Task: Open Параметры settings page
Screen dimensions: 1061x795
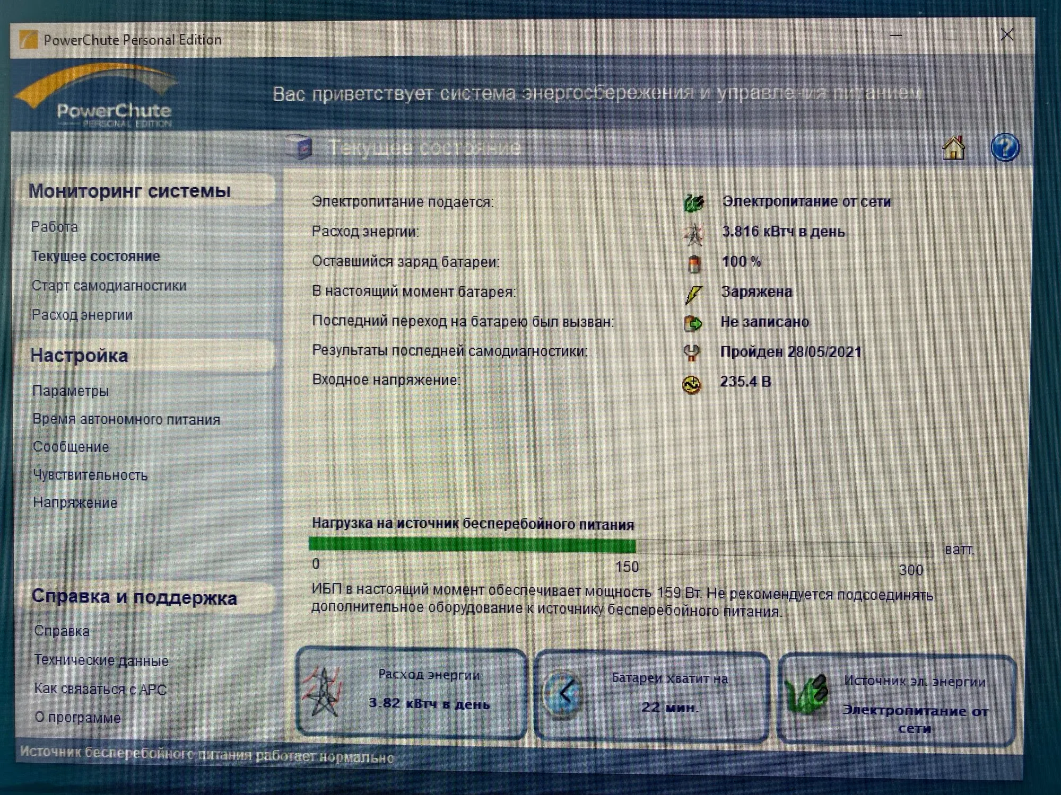Action: pos(71,391)
